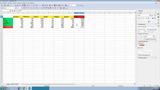This screenshot has width=160, height=90.
Task: Click Bold icon in Proprietà sidebar
Action: pyautogui.click(x=139, y=18)
